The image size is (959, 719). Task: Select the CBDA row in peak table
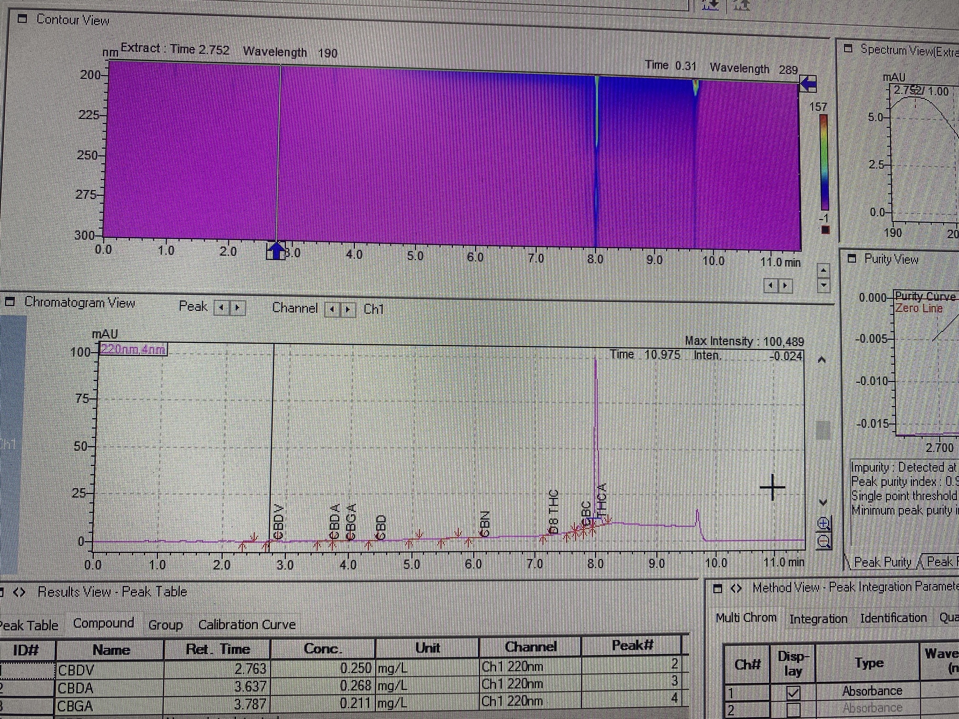pos(76,688)
